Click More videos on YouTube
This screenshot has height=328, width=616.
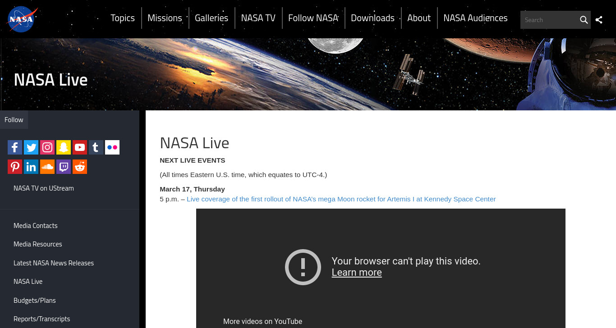pos(262,321)
